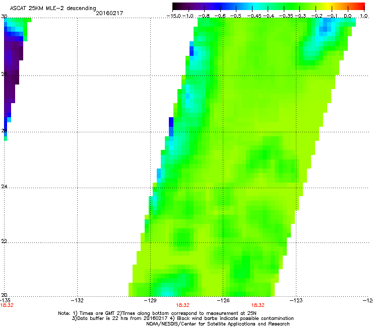
Task: Click the -0.6 color bar label
Action: point(220,16)
